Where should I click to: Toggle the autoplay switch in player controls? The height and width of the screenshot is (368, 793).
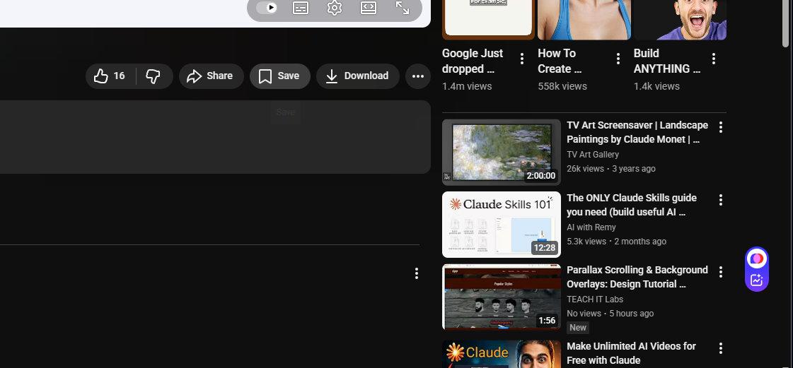click(267, 8)
